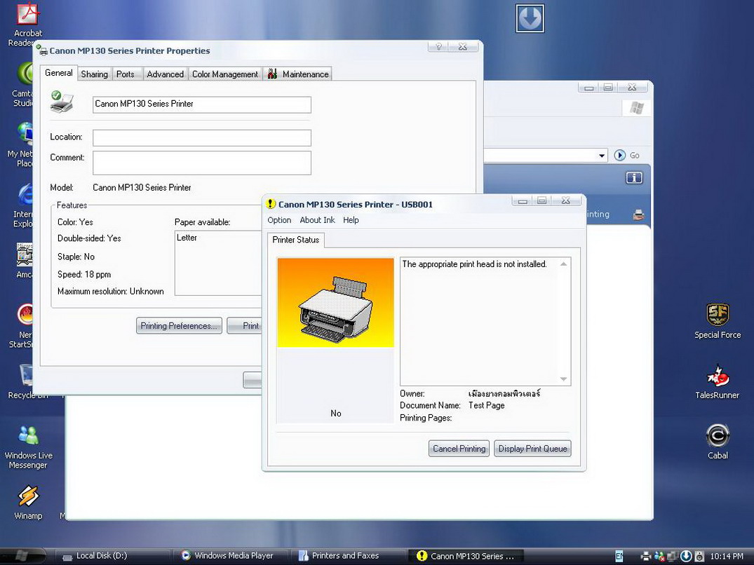This screenshot has height=565, width=754.
Task: Click the Location input field
Action: 202,138
